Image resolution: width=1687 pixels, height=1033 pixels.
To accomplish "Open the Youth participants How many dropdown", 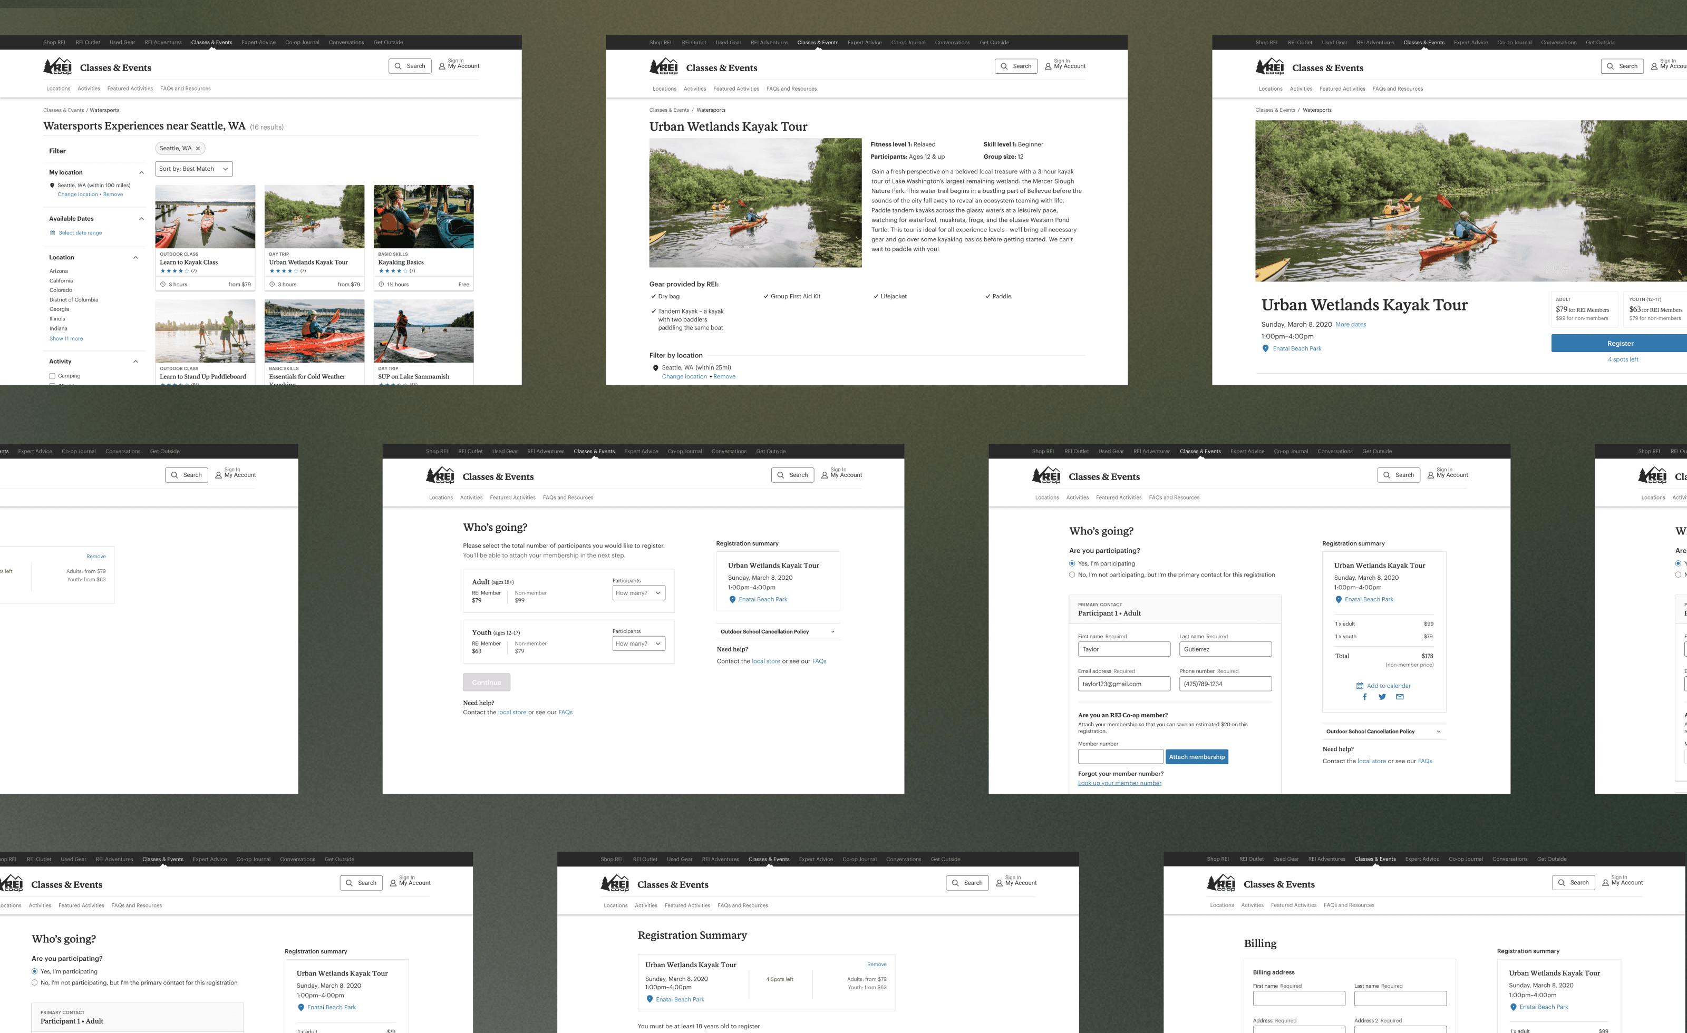I will (639, 644).
